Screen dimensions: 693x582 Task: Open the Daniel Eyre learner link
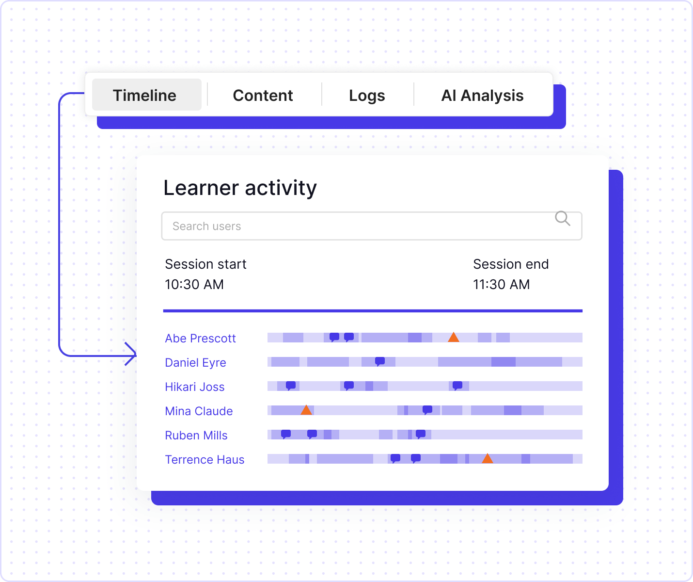point(195,362)
